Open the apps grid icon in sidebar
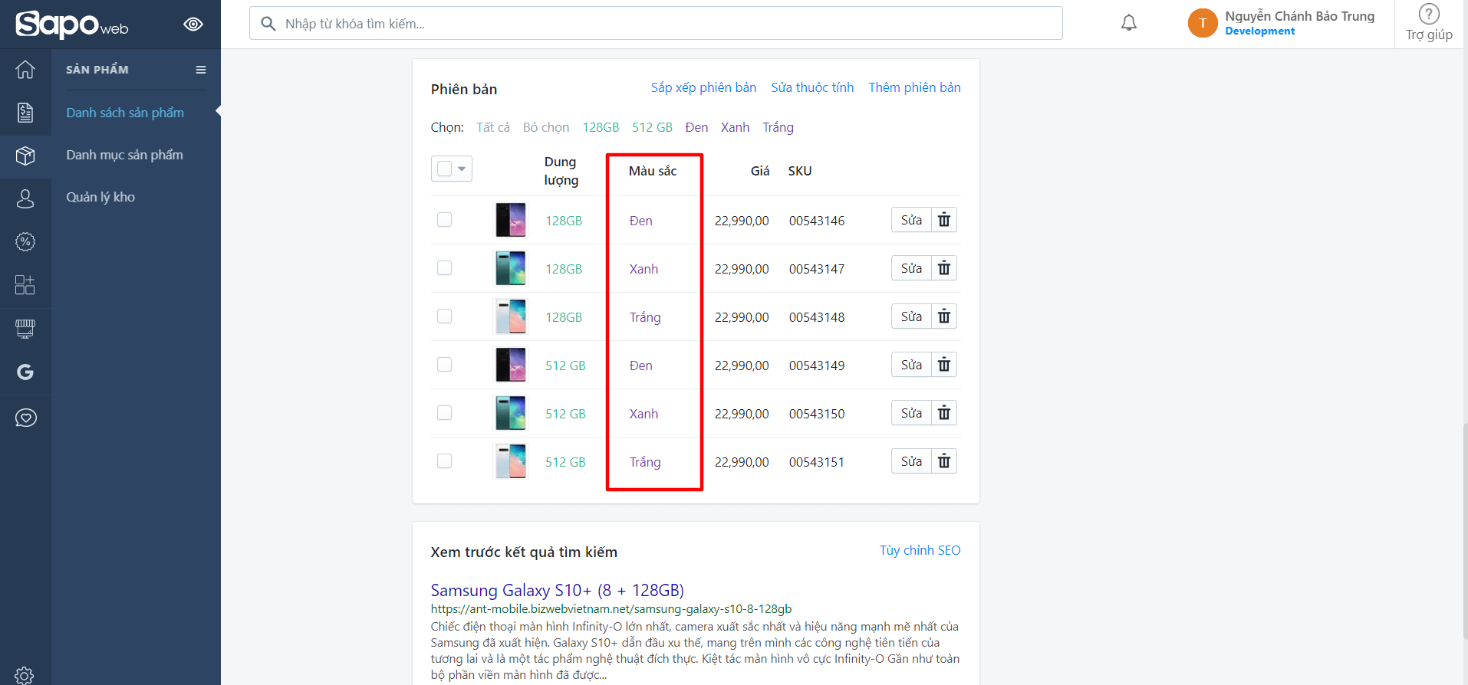This screenshot has height=685, width=1468. 25,285
